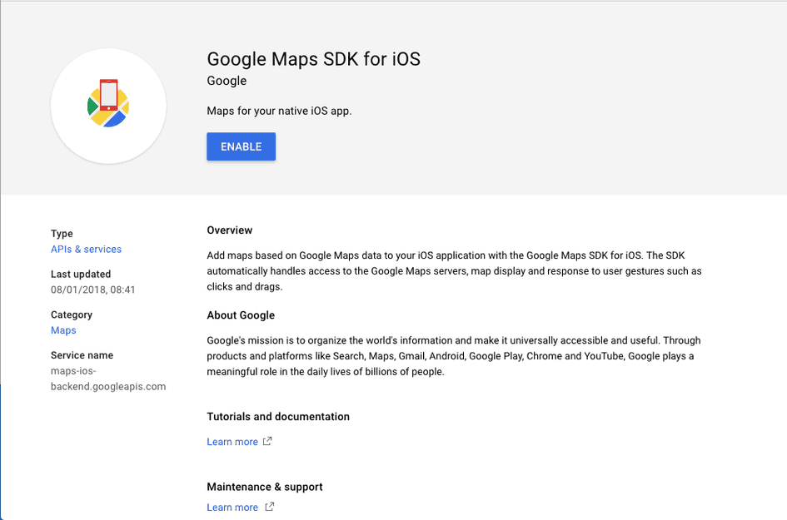
Task: Click the external-link icon beside Tutorials Learn more
Action: [266, 442]
